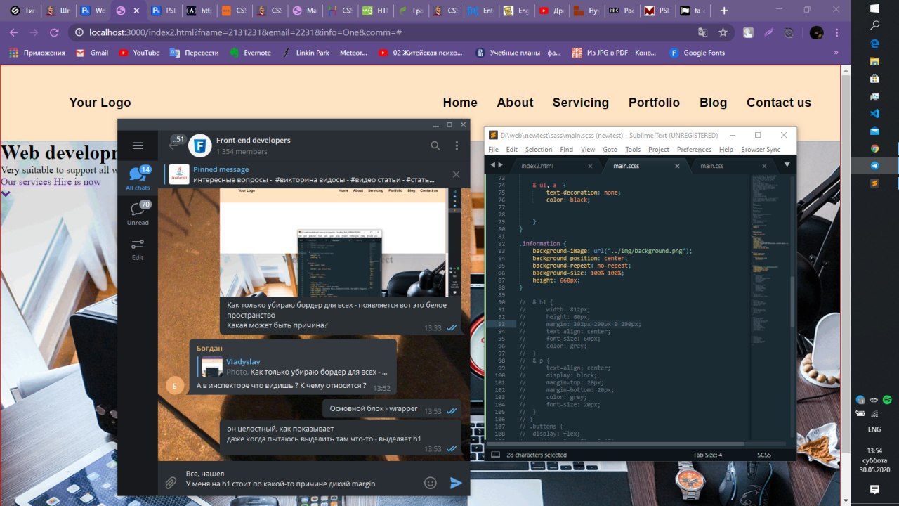The width and height of the screenshot is (899, 506).
Task: Open the Unread chats folder in Telegram
Action: point(138,213)
